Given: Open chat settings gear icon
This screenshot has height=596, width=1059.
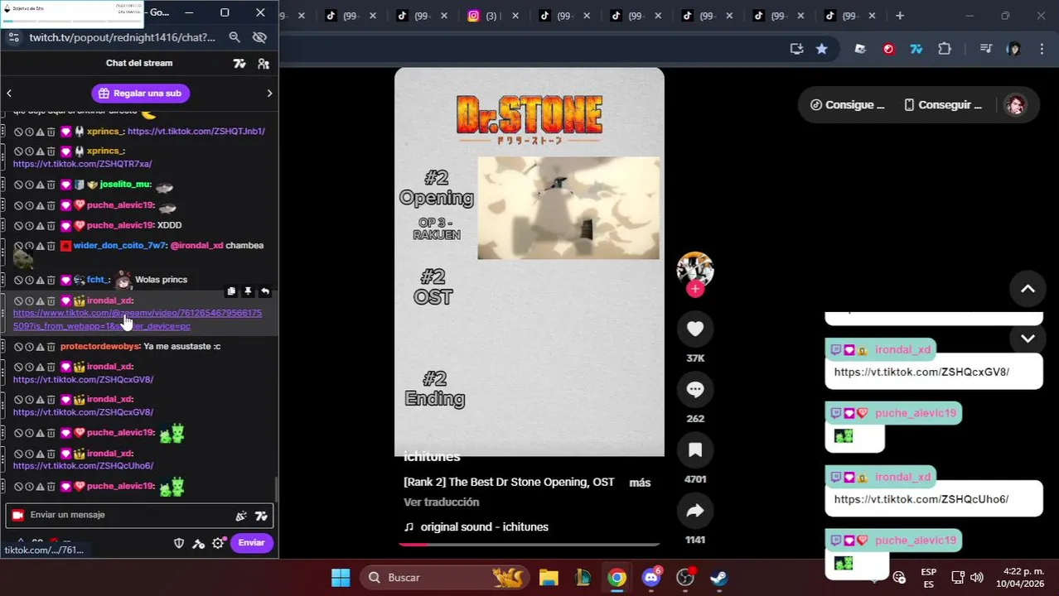Looking at the screenshot, I should [x=218, y=543].
